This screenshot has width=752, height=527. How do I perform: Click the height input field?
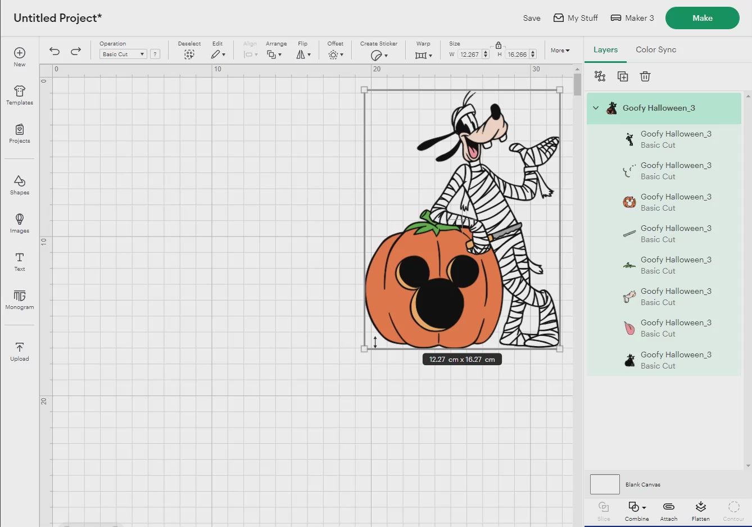tap(517, 54)
